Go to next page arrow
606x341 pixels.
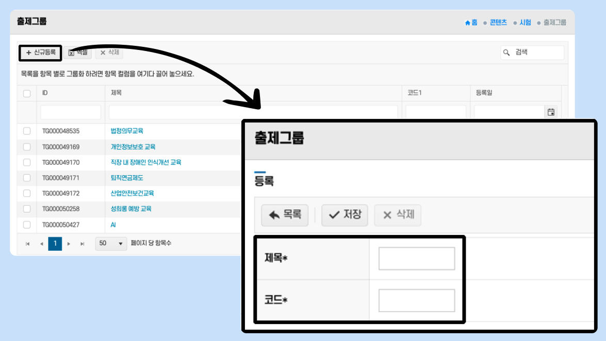coord(69,244)
